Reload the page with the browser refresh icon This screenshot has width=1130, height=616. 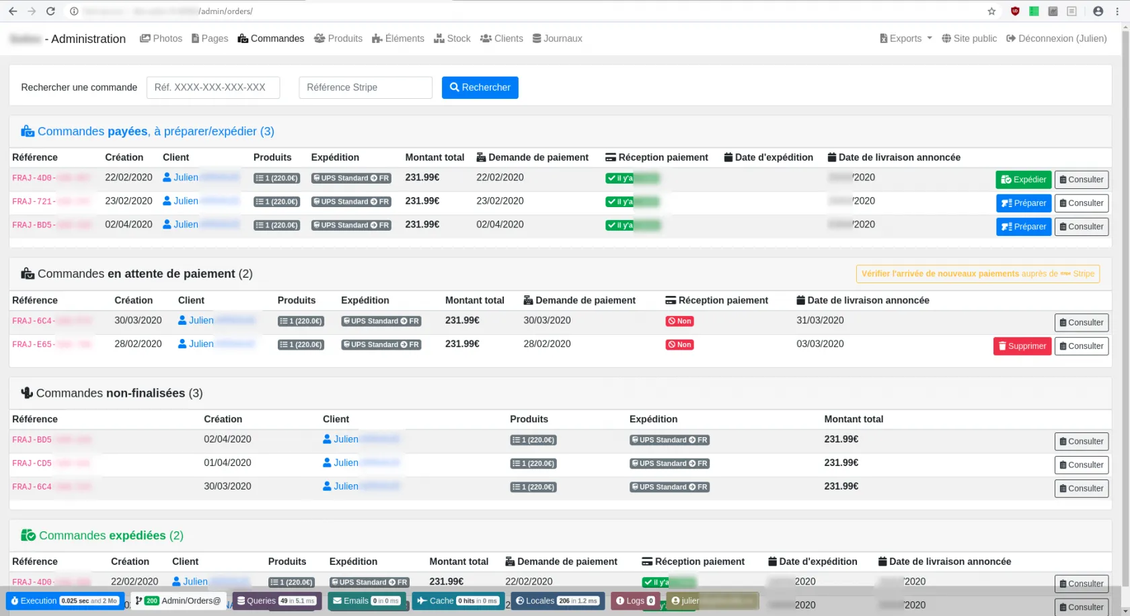click(50, 11)
